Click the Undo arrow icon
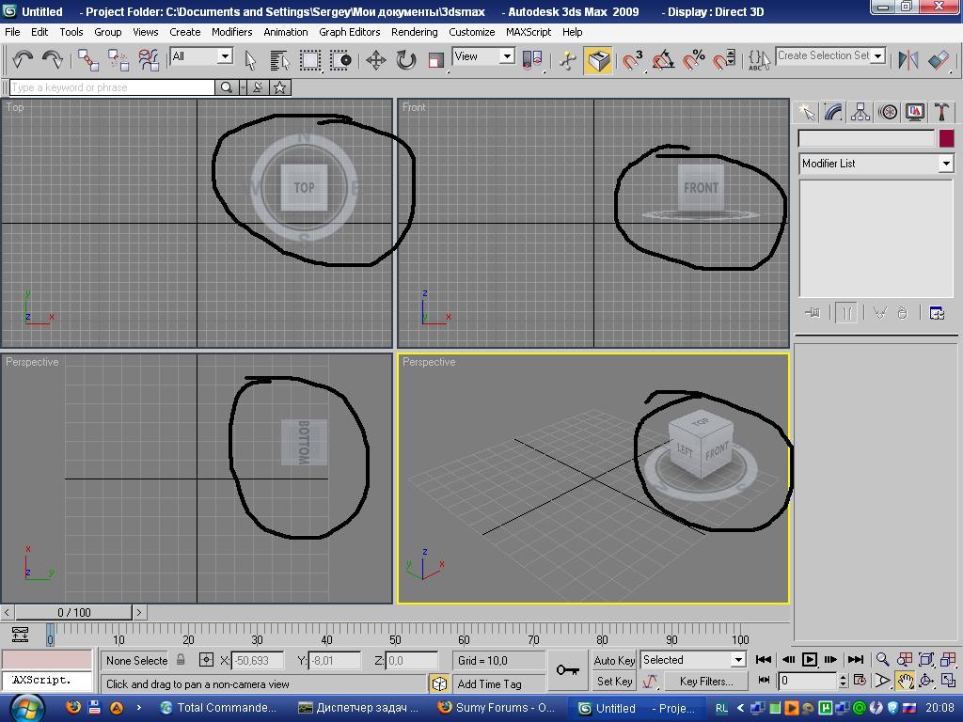963x722 pixels. click(x=23, y=60)
